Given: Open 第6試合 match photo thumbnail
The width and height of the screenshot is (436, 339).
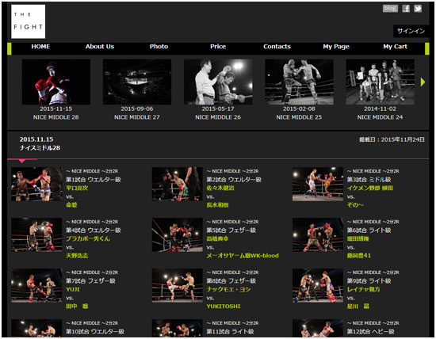Looking at the screenshot, I should [318, 234].
